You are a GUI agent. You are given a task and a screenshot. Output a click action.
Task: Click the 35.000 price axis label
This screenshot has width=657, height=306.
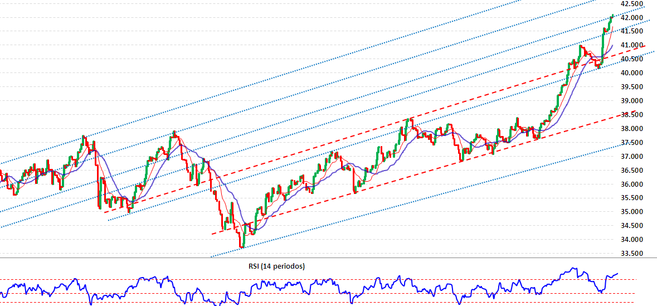click(632, 211)
